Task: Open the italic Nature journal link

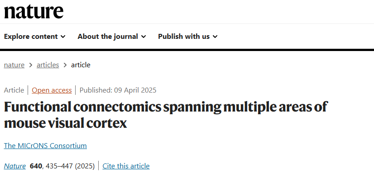Action: point(15,166)
